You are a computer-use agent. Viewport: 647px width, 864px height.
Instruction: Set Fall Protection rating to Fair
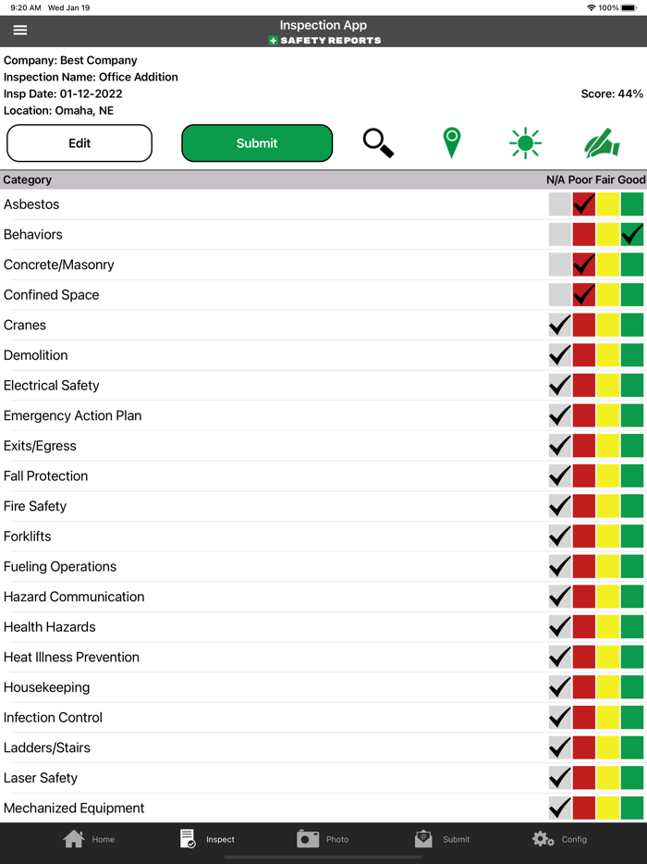click(x=607, y=475)
